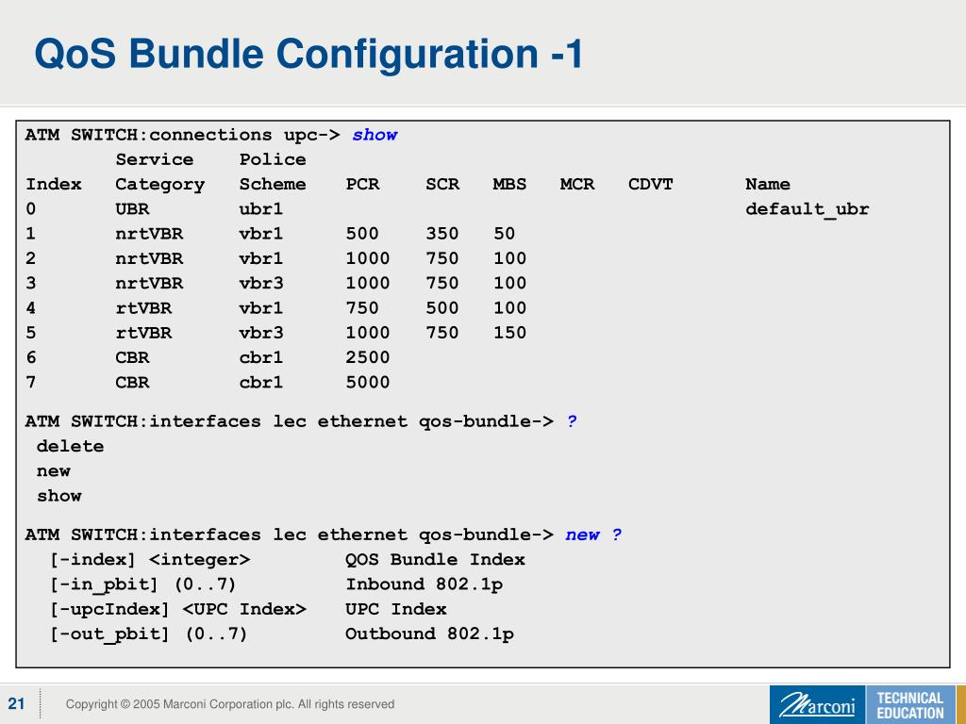Click the blue 'show' command after upc->
This screenshot has height=724, width=966.
coord(375,135)
